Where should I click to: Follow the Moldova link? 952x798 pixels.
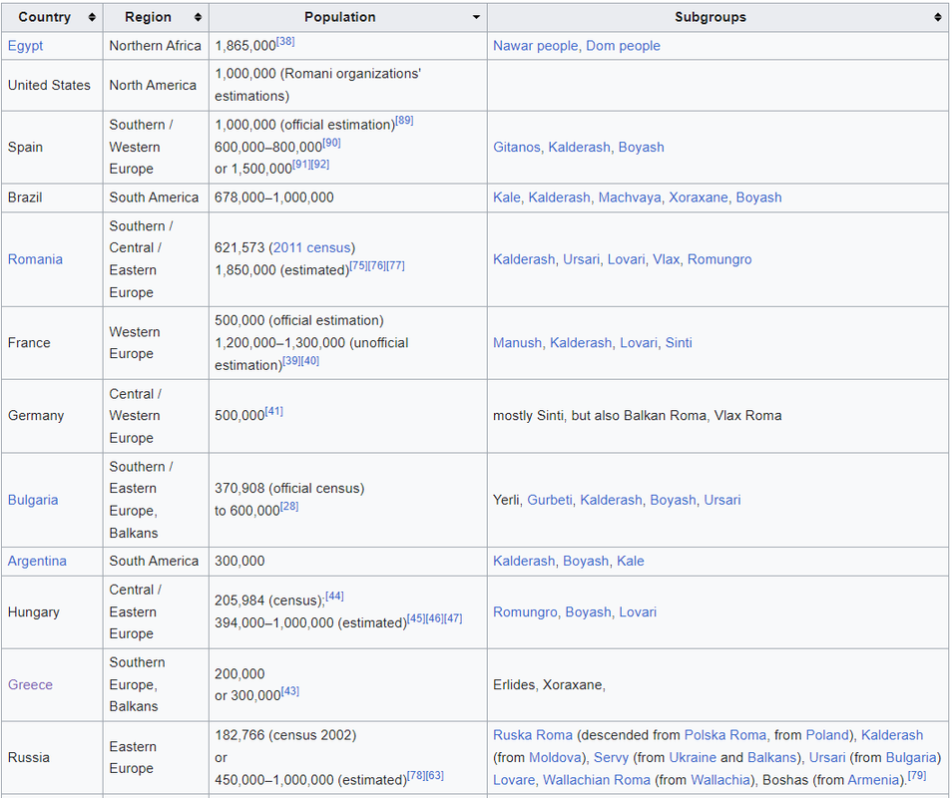coord(555,757)
